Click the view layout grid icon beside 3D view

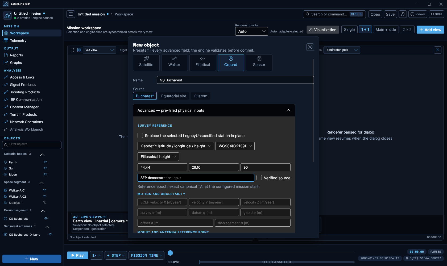point(79,50)
